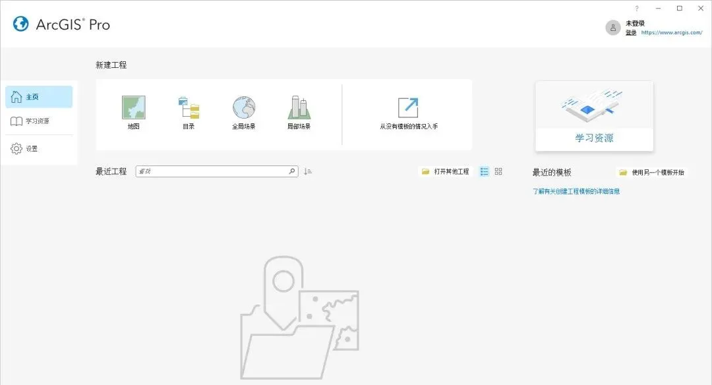Screen dimensions: 712x385
Task: Open the 学习资源 card on the right
Action: [x=595, y=116]
